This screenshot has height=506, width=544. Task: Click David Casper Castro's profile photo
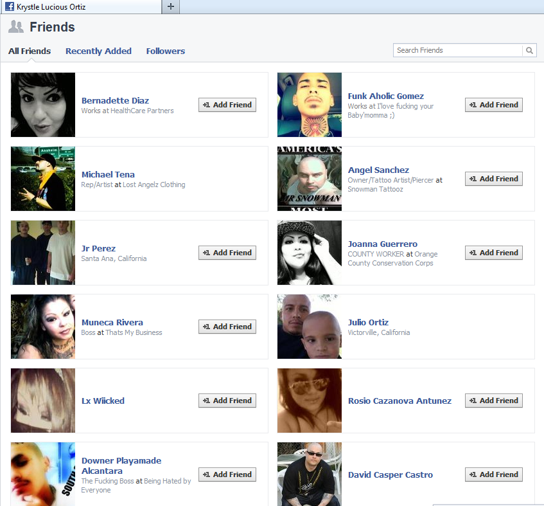coord(310,474)
